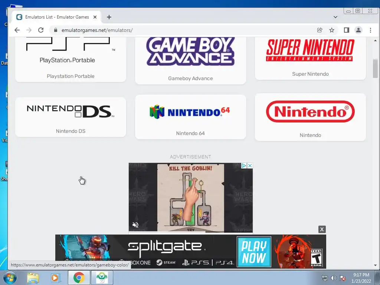Reload the emulators page

(x=41, y=30)
